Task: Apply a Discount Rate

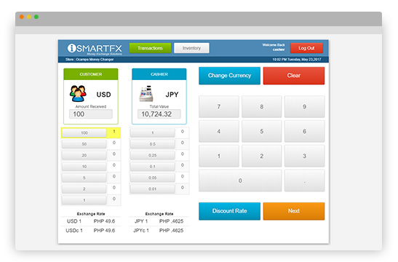Action: [x=229, y=211]
